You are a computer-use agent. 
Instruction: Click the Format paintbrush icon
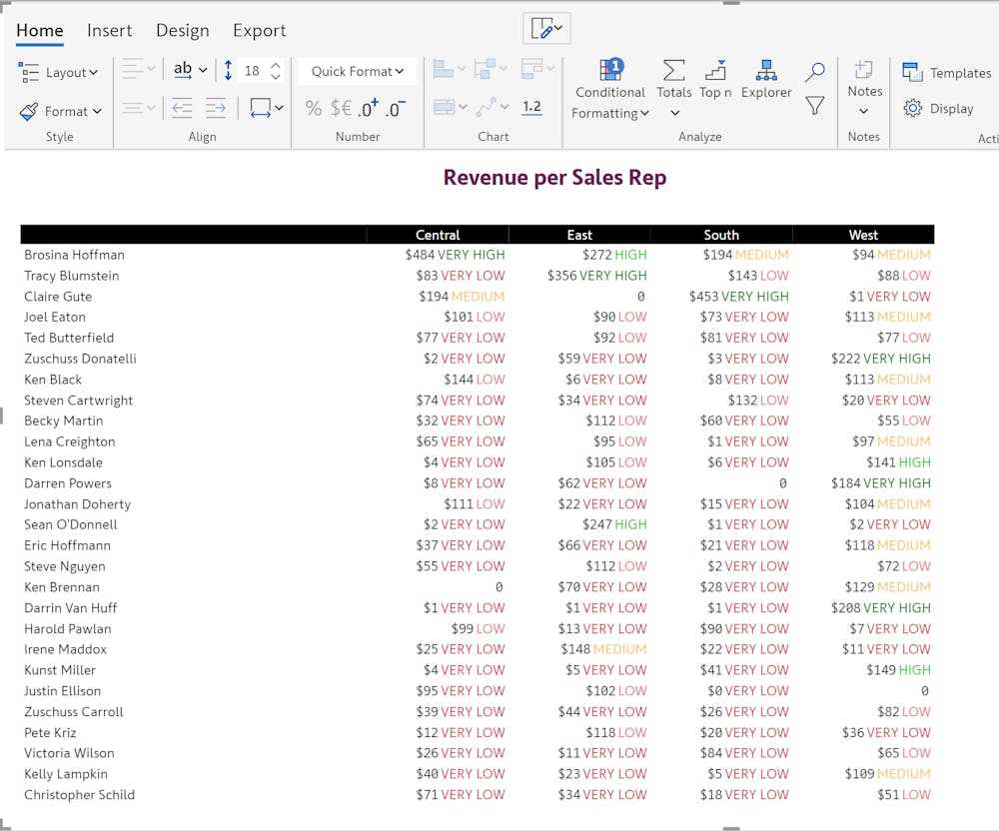click(x=29, y=112)
